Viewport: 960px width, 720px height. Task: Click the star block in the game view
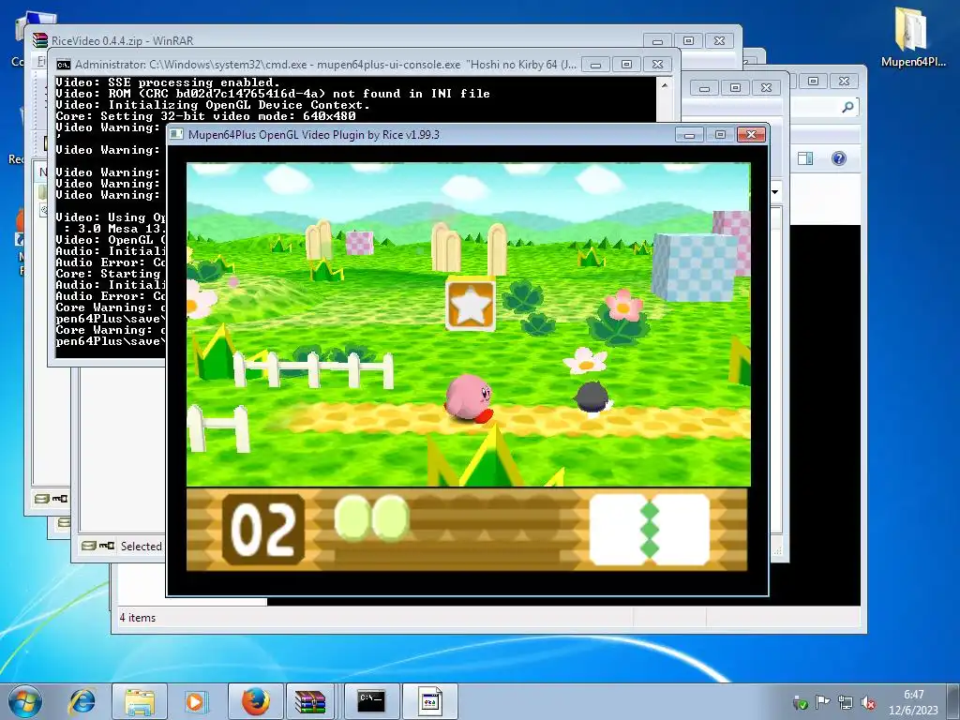tap(471, 305)
